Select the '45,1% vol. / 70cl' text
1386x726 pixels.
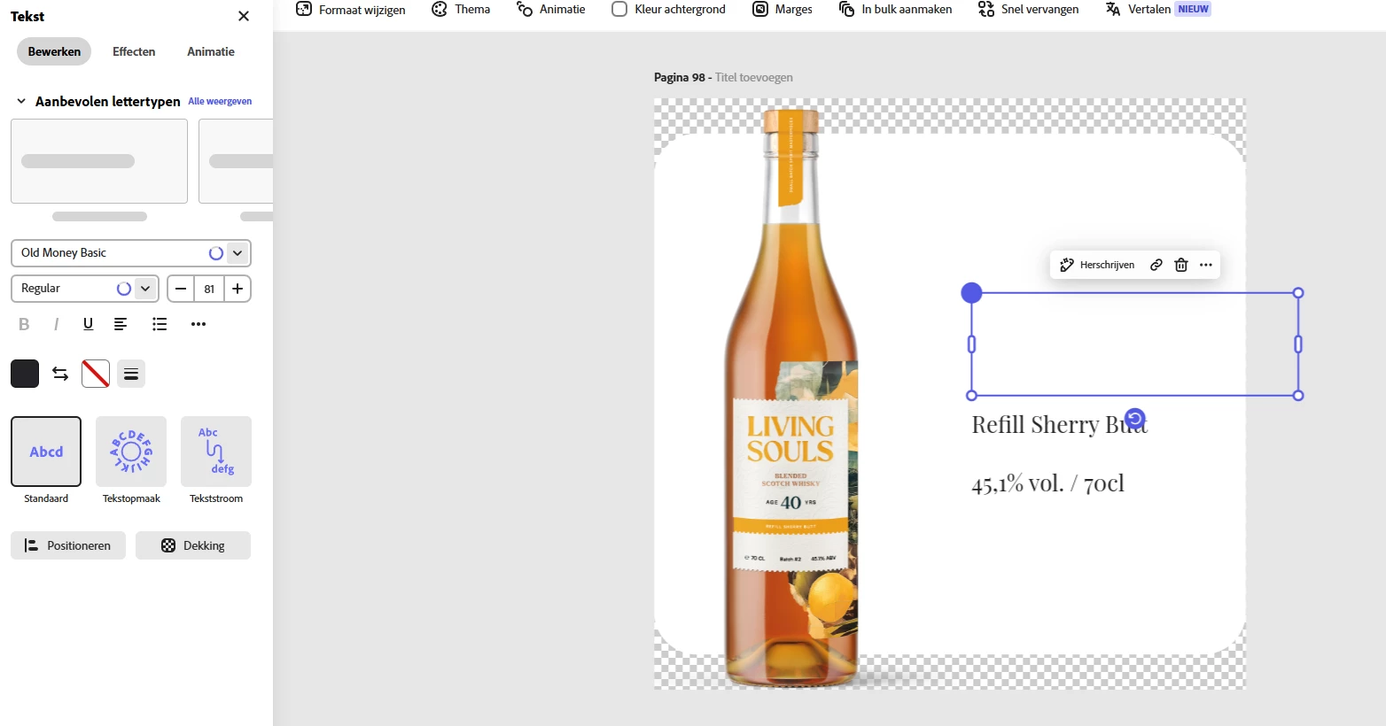[1047, 483]
